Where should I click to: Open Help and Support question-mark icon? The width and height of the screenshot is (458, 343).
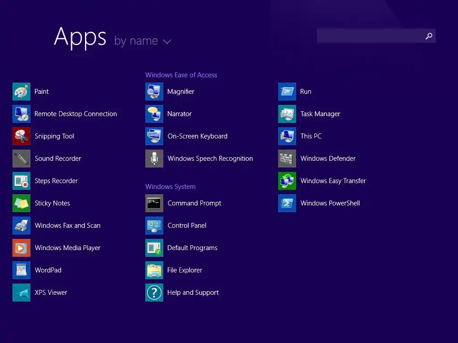(x=154, y=293)
